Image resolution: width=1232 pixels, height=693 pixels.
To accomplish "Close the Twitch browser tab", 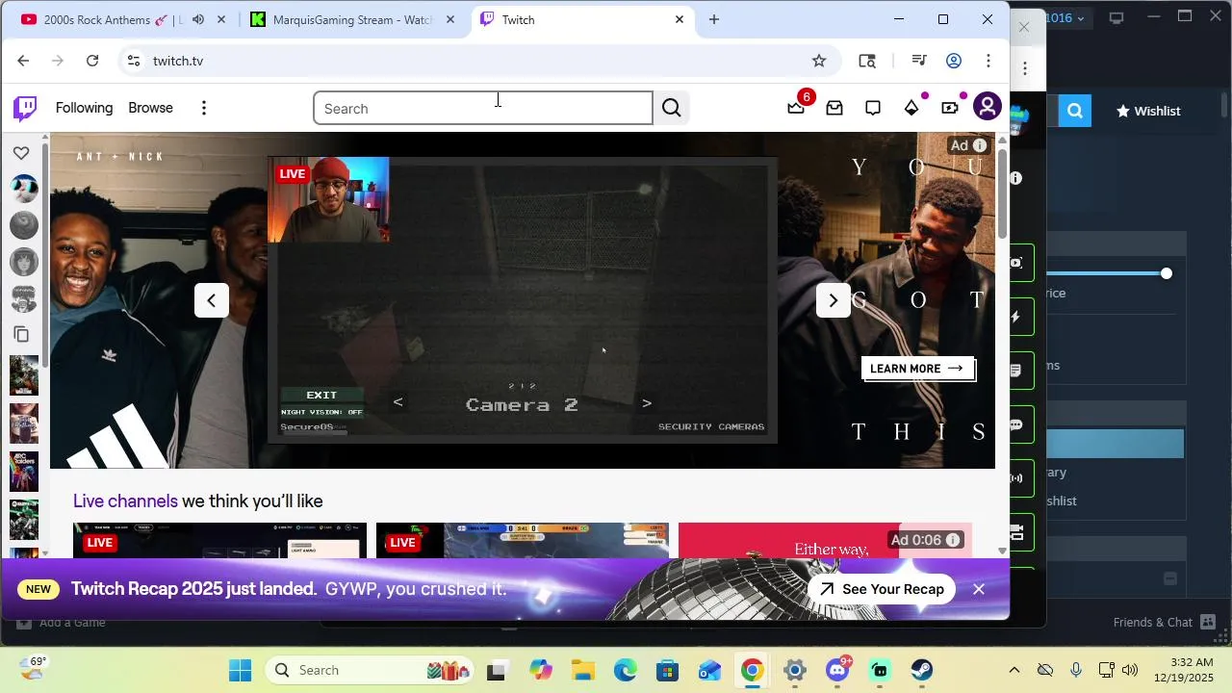I will point(680,19).
